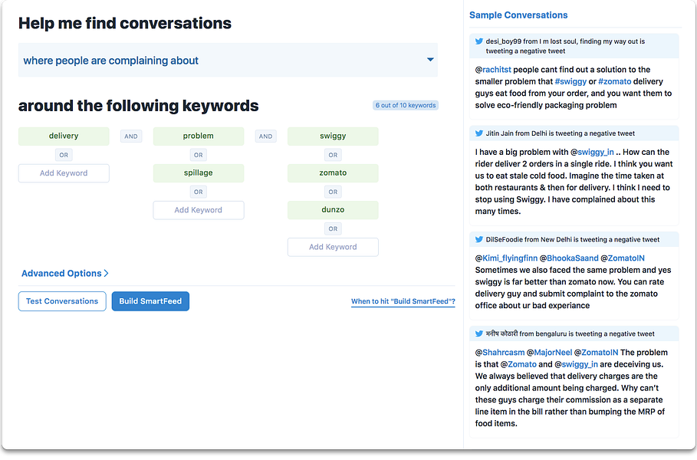The image size is (697, 460).
Task: Click the OR label between swiggy and zomato
Action: (x=333, y=155)
